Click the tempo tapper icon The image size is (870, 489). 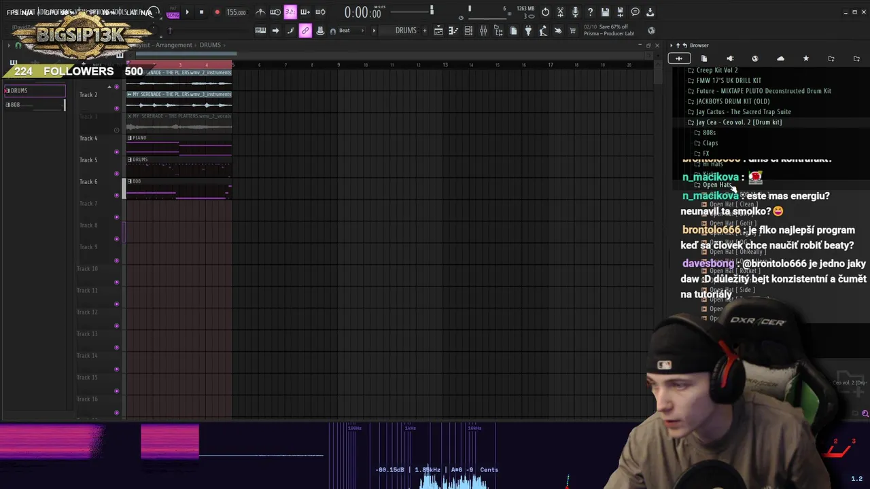[543, 31]
